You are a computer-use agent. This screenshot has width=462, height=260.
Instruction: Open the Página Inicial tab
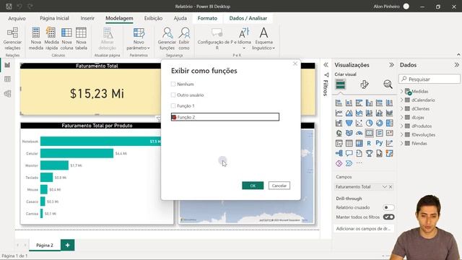(x=55, y=18)
